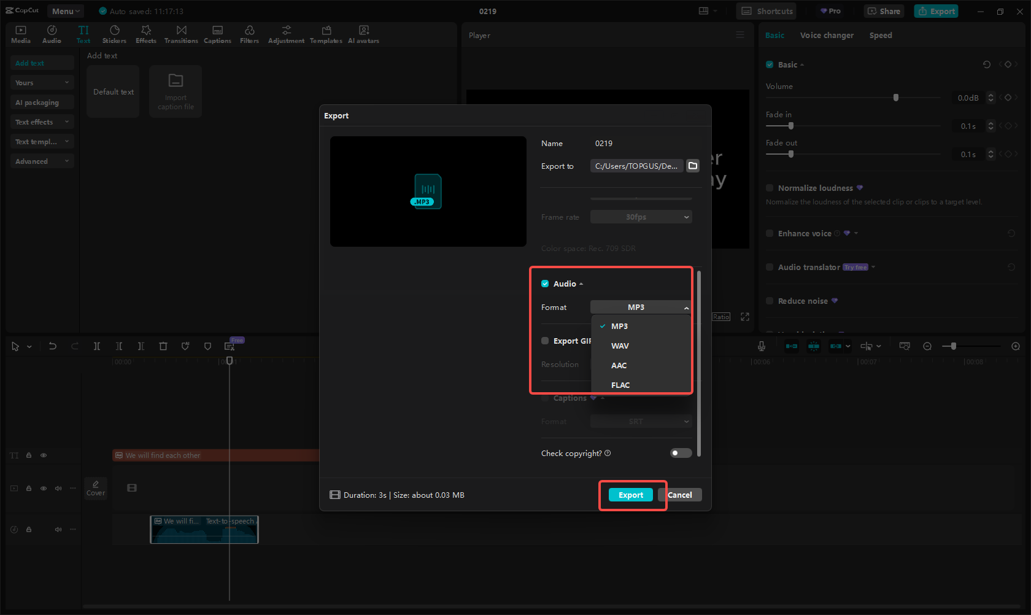The width and height of the screenshot is (1031, 615).
Task: Select WAV from the Format dropdown
Action: pyautogui.click(x=620, y=346)
